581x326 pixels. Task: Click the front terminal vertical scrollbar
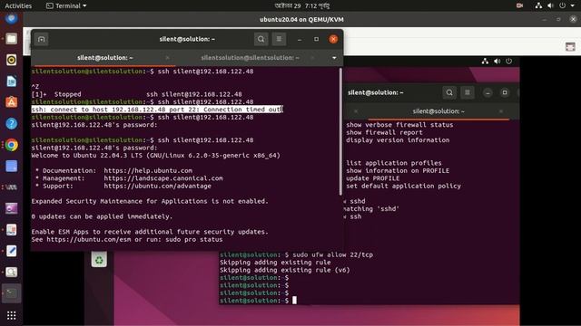tap(341, 131)
